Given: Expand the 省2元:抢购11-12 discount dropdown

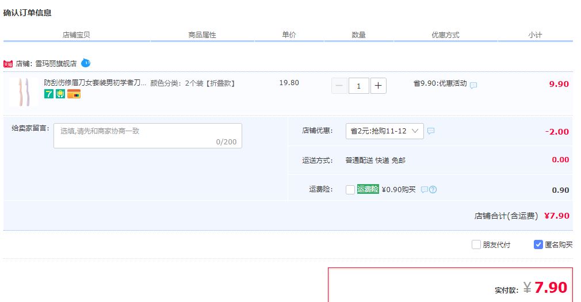Looking at the screenshot, I should (385, 131).
